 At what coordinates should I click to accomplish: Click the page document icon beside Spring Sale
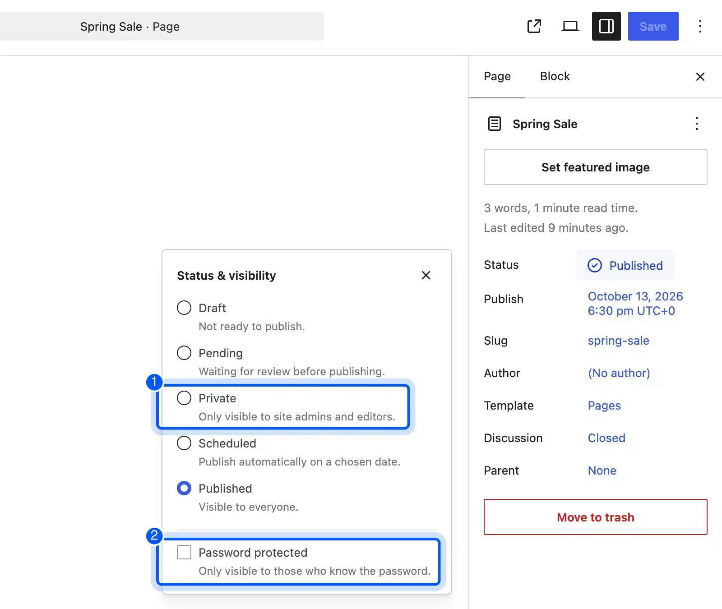pos(495,124)
